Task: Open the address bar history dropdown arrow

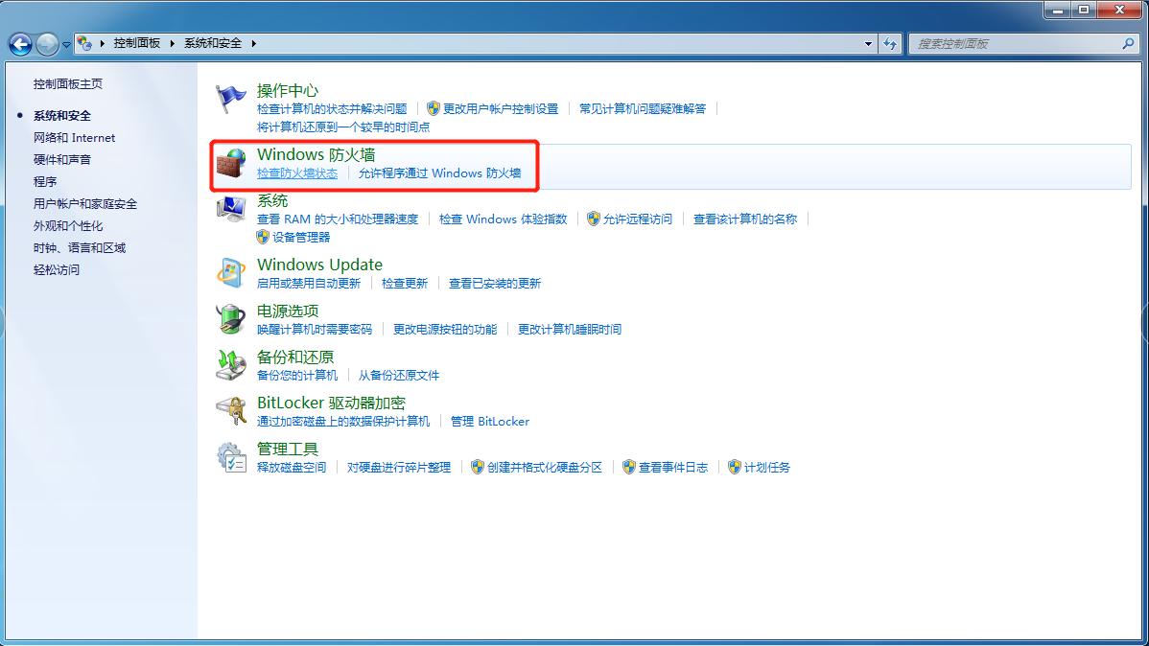Action: pos(869,43)
